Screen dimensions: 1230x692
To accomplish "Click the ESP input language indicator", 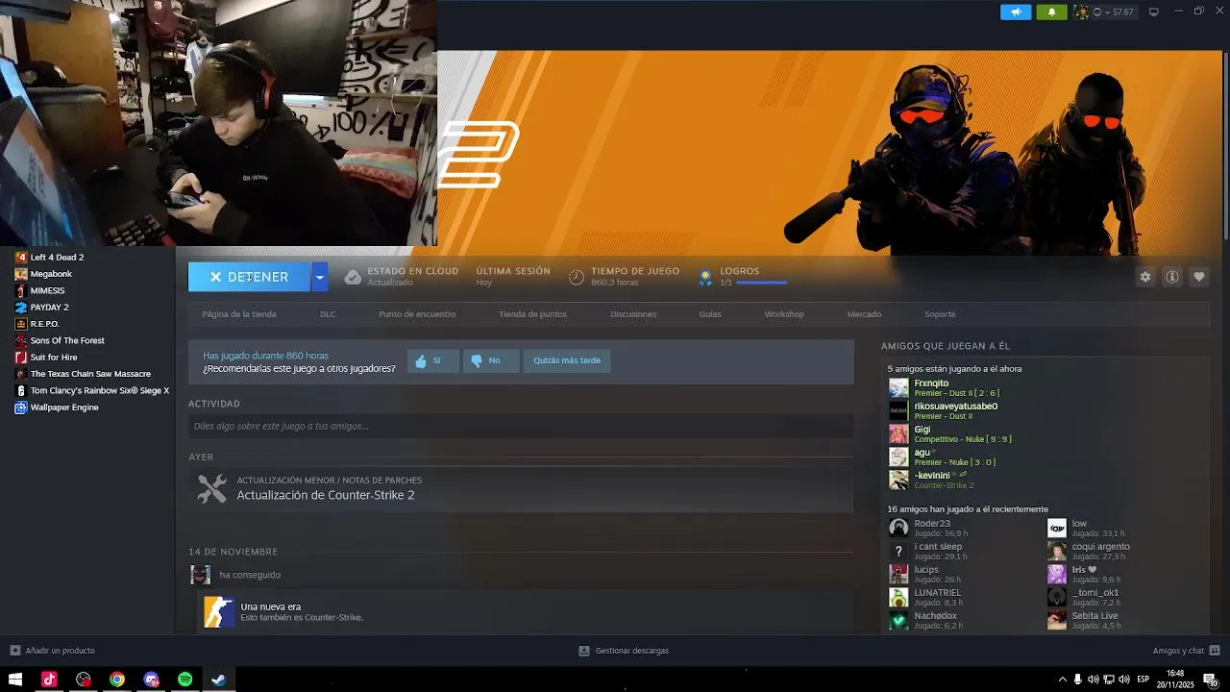I will (1144, 680).
